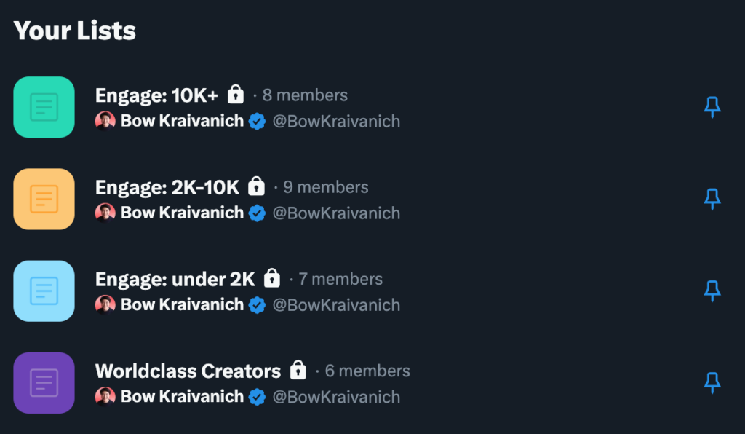Open the Engage: under 2K list title
This screenshot has height=434, width=745.
(175, 279)
